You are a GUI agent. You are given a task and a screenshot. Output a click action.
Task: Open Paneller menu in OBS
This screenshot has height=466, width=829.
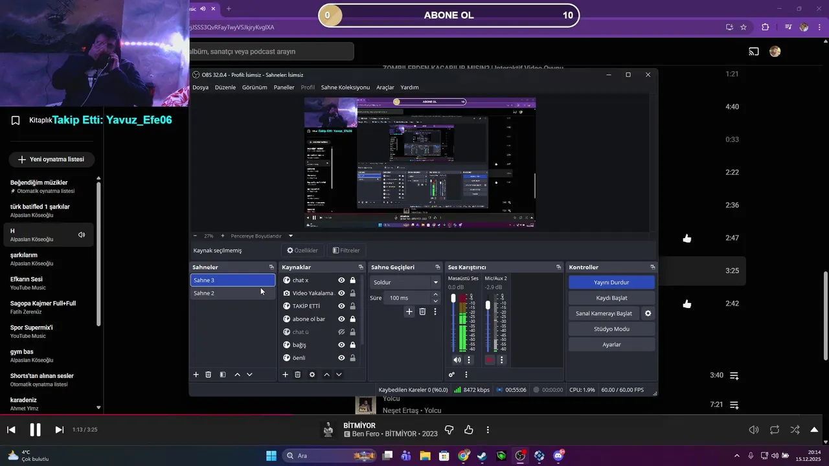pyautogui.click(x=284, y=87)
